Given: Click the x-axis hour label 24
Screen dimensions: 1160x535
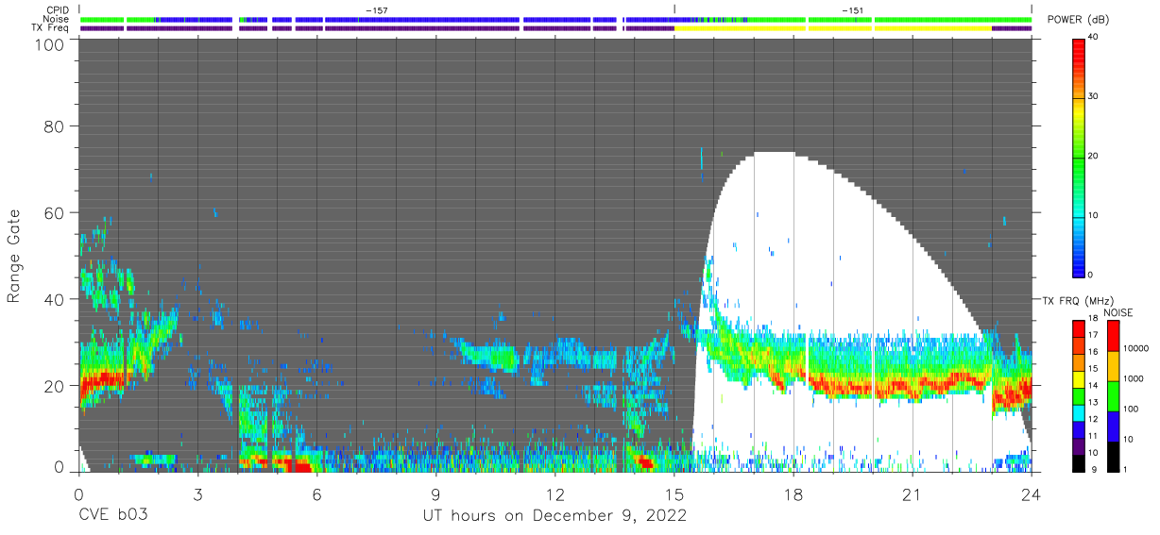Looking at the screenshot, I should pyautogui.click(x=1031, y=494).
